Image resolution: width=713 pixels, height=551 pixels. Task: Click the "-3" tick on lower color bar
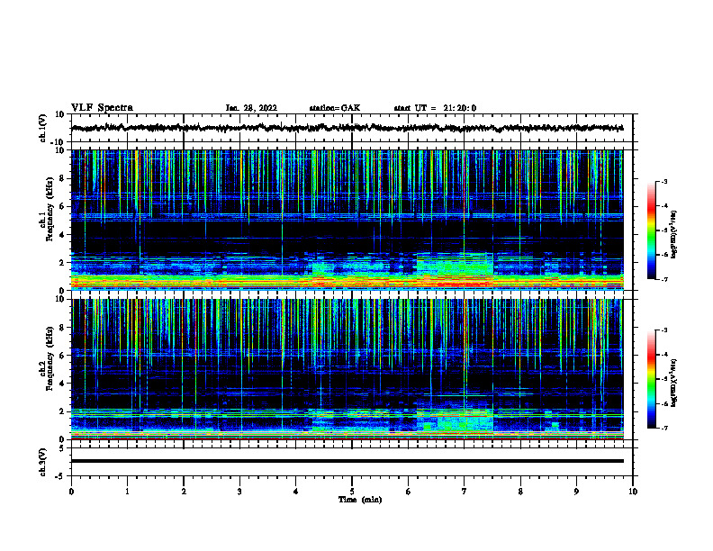point(664,330)
